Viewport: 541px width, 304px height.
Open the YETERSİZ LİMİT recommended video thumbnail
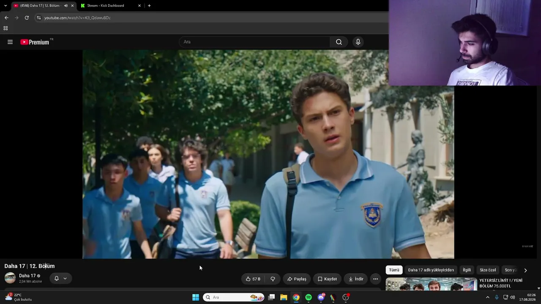(431, 284)
